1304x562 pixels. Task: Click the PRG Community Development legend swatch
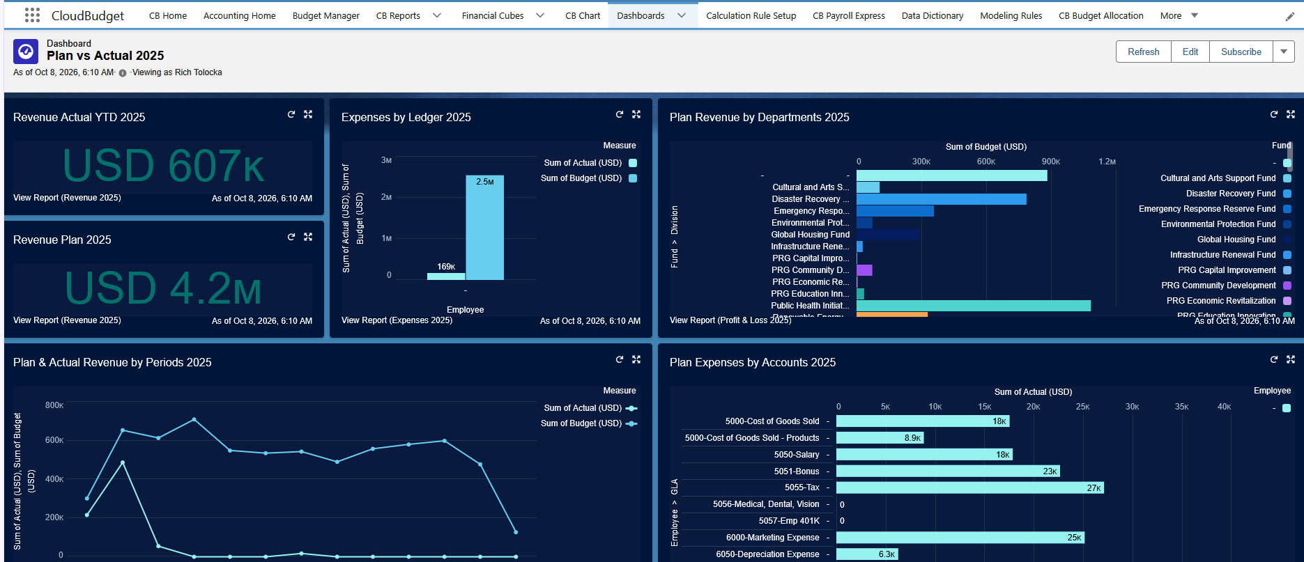(x=1287, y=286)
